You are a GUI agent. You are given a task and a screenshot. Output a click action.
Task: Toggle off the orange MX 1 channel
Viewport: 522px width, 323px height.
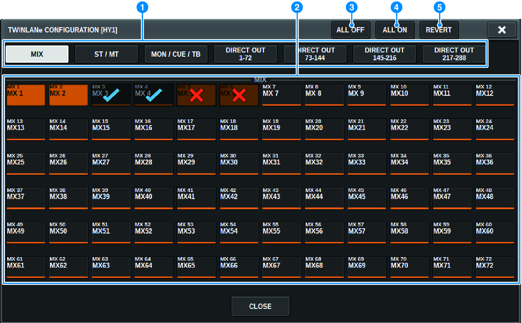click(x=26, y=95)
